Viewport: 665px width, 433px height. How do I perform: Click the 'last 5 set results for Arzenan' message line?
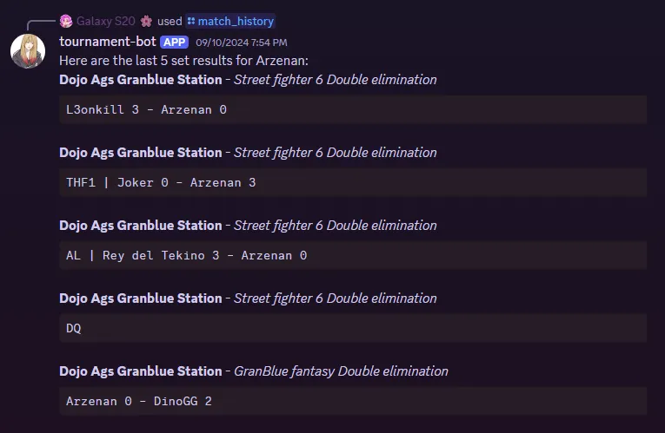click(x=183, y=61)
